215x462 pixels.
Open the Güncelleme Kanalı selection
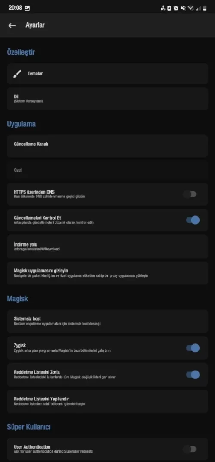coord(107,146)
